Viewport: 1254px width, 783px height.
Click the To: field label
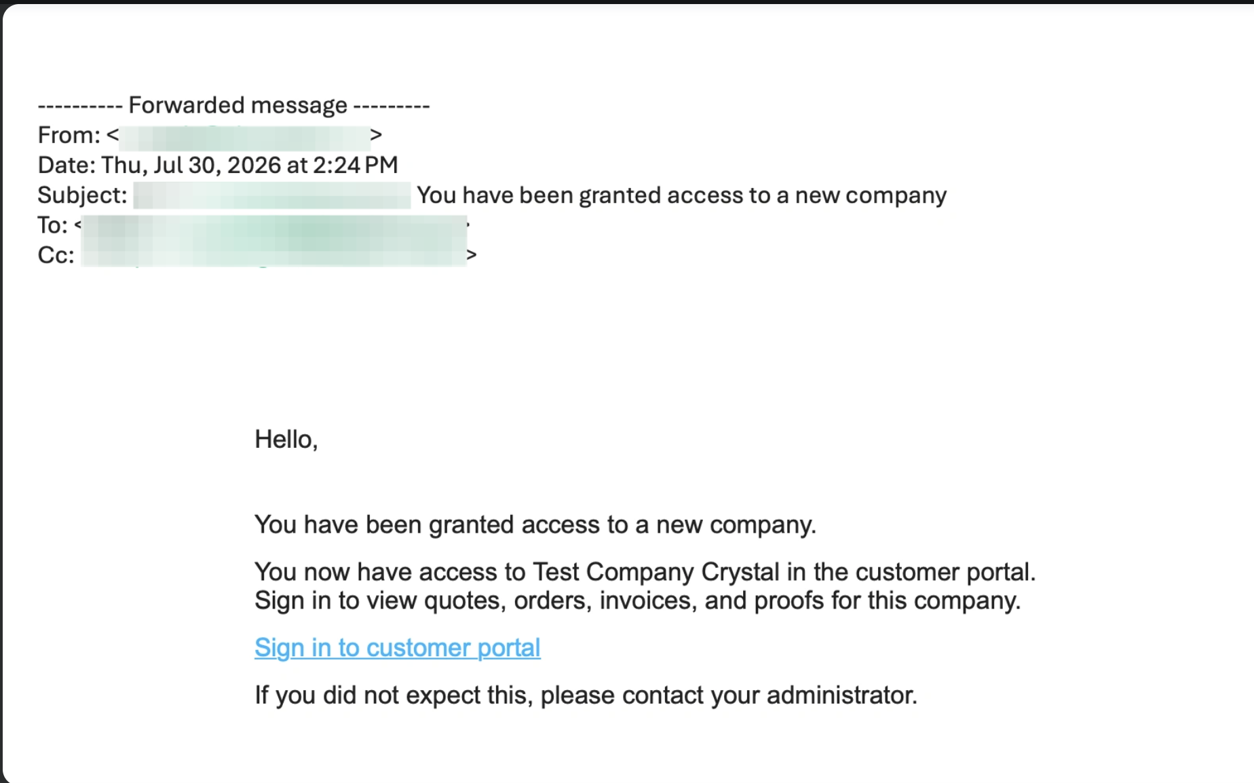pyautogui.click(x=52, y=225)
